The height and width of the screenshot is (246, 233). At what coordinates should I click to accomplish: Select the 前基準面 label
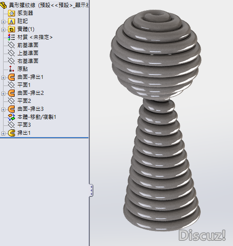pos(28,45)
